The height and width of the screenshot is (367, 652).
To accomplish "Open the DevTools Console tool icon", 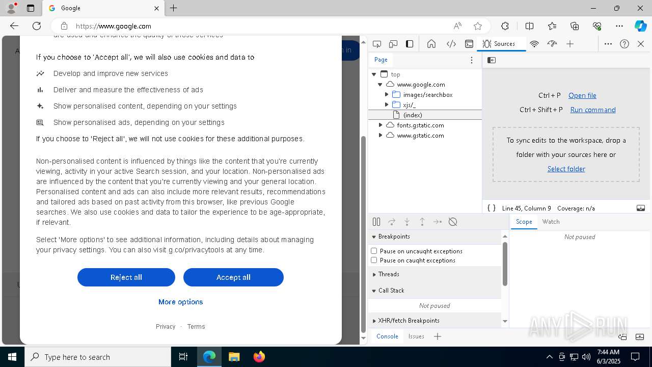I will point(469,44).
